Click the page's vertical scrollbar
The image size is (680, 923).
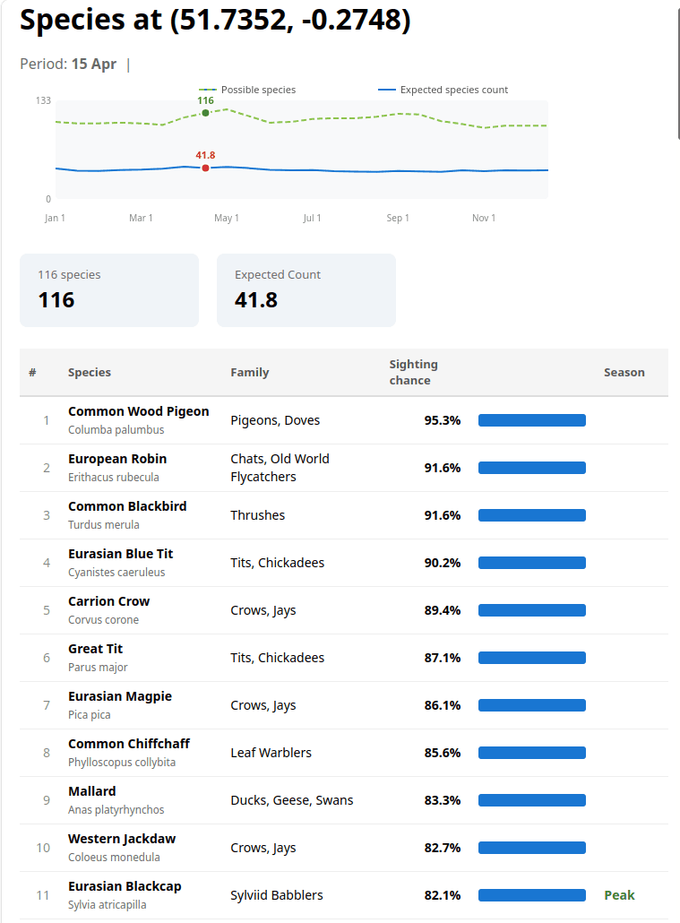click(676, 72)
